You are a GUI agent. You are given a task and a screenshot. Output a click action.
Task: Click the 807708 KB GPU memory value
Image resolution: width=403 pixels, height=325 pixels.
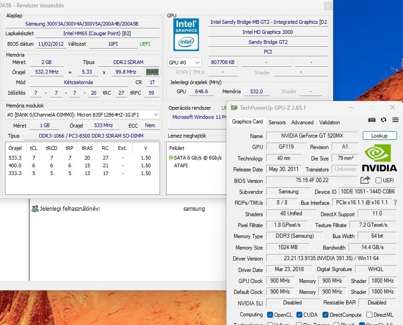pyautogui.click(x=223, y=62)
